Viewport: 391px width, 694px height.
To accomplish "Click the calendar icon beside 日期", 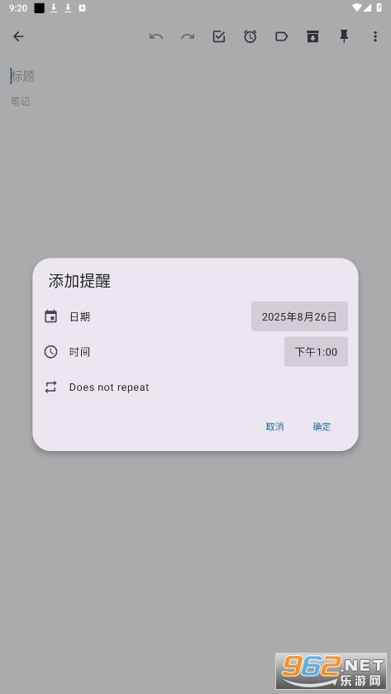I will (51, 316).
